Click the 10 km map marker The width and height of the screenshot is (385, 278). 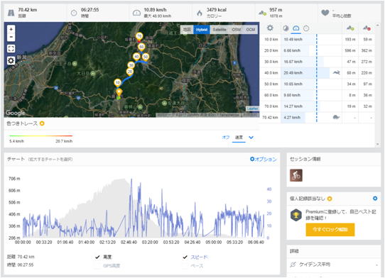coord(118,82)
